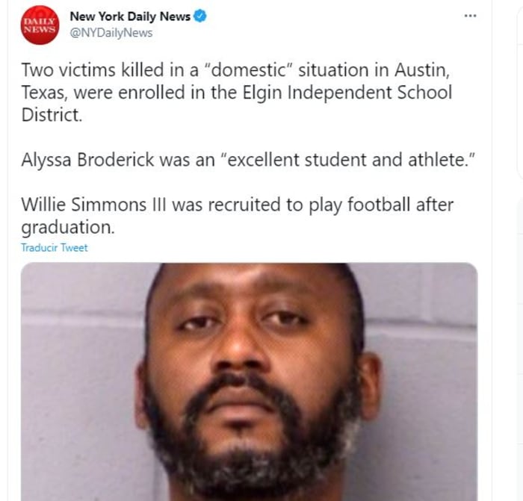The image size is (523, 501).
Task: Open the @NYDailyNews handle link
Action: 111,33
